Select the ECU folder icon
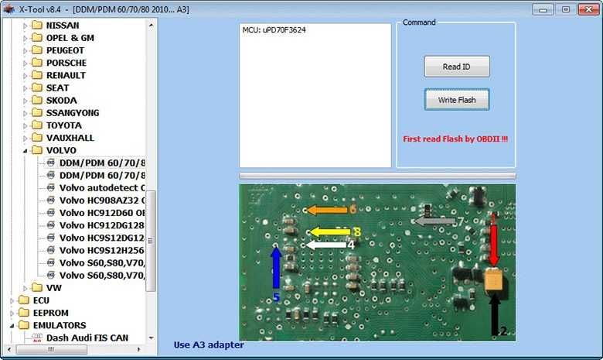The height and width of the screenshot is (360, 603). click(x=24, y=300)
